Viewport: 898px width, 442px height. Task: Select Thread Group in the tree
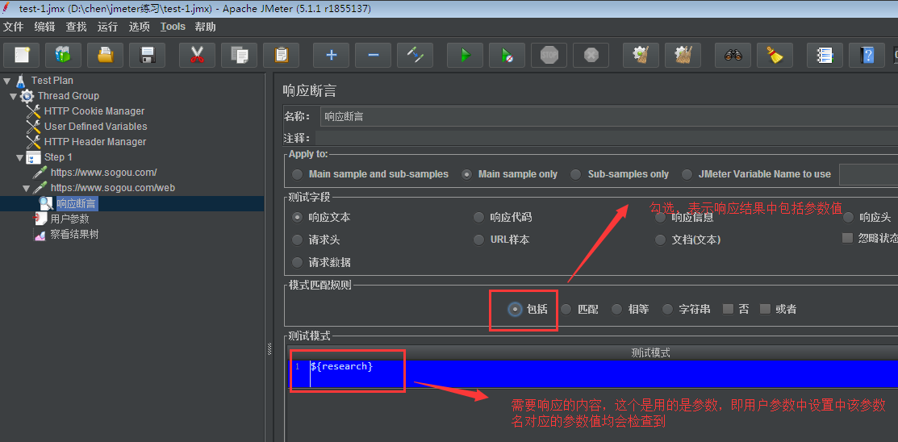[68, 96]
